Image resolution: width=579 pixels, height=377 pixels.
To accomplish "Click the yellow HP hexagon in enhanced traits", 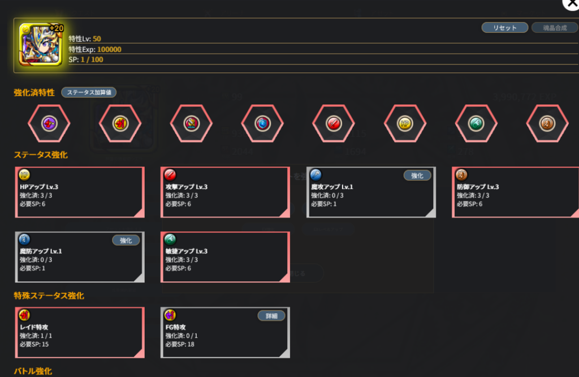I will [x=405, y=123].
